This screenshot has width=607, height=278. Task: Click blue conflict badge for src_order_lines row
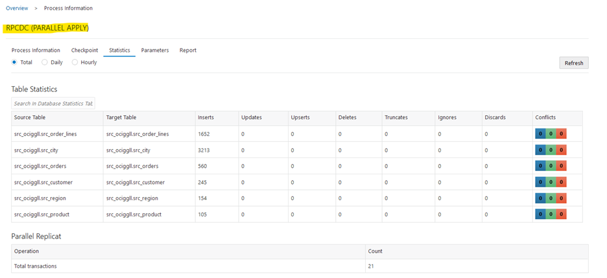pyautogui.click(x=540, y=134)
